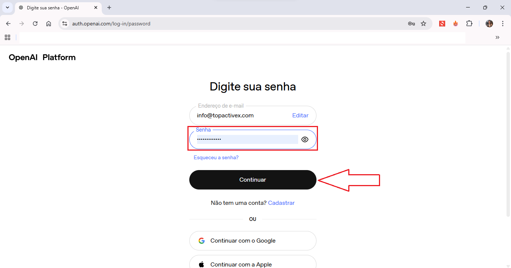View site information icon in address bar
This screenshot has width=511, height=268.
pos(65,24)
